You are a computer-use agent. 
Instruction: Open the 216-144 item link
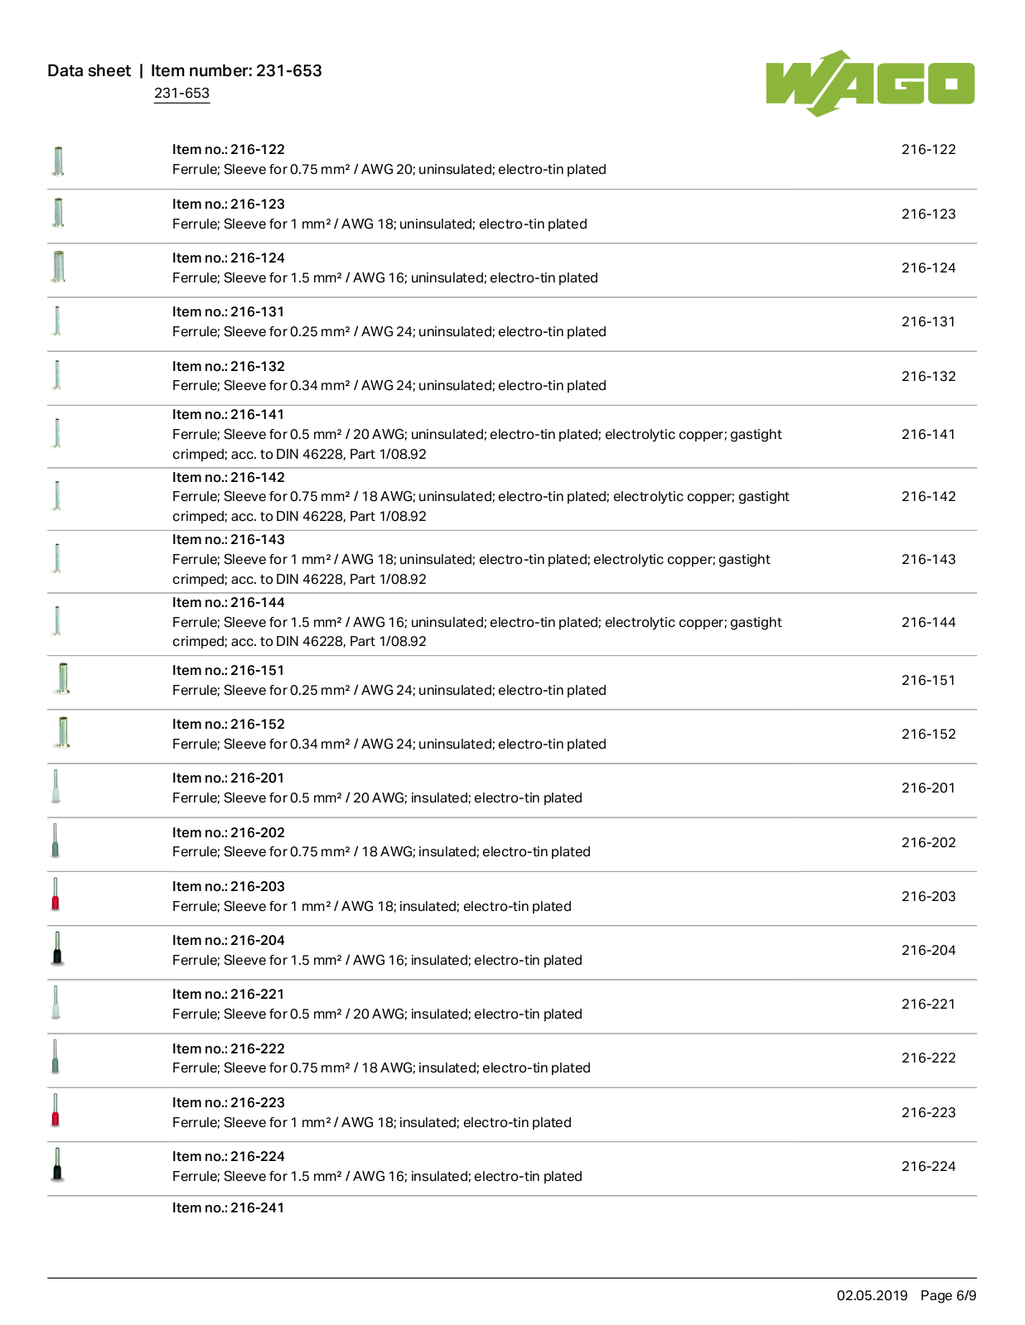click(x=928, y=622)
